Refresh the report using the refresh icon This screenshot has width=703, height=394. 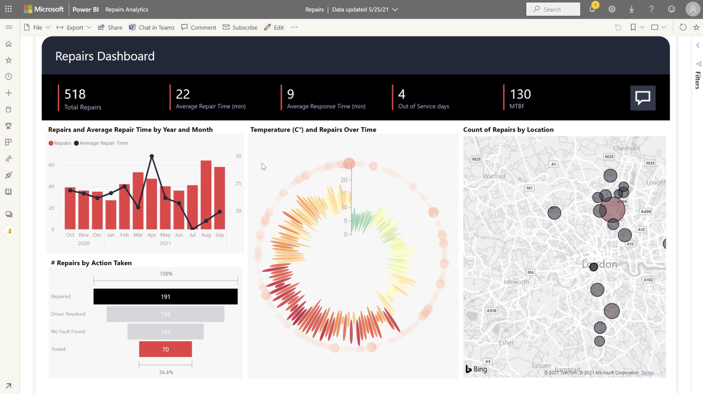[683, 27]
